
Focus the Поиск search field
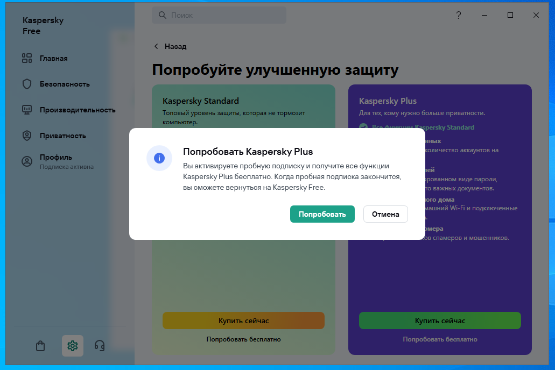tap(219, 15)
